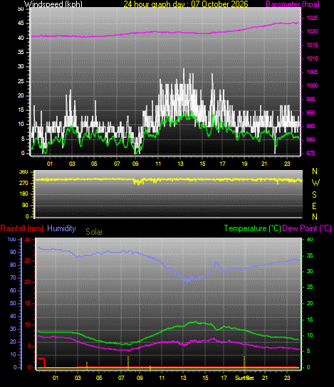
Task: Select the "Temperature (°C)" legend label
Action: [x=253, y=228]
